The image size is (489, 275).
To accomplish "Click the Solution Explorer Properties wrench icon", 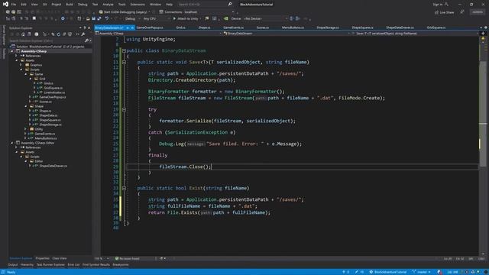I will 83,34.
